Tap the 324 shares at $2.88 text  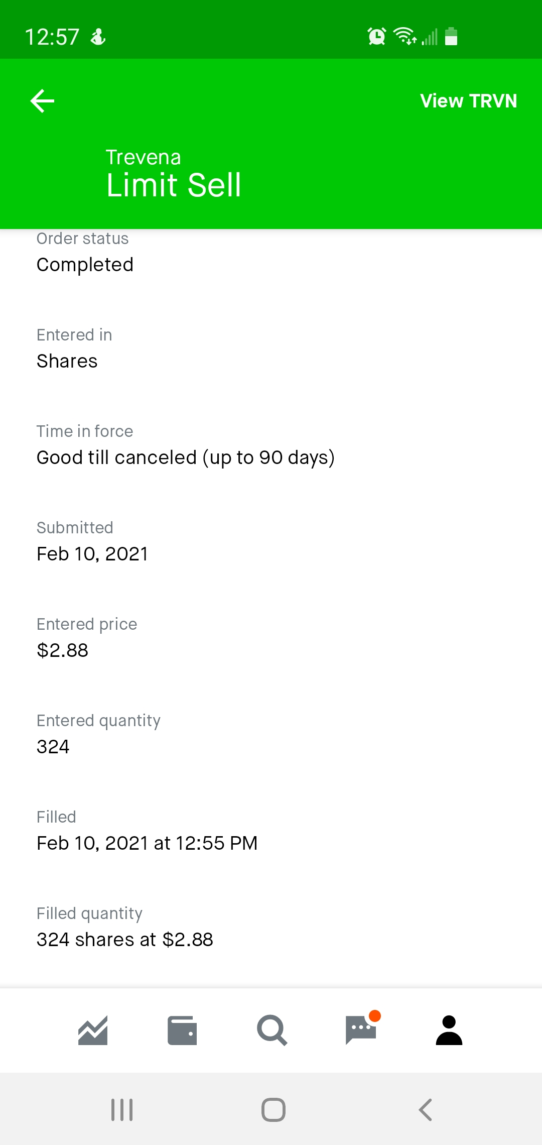pos(125,940)
